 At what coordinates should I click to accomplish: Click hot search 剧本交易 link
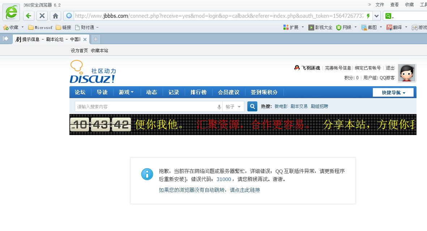[x=299, y=106]
